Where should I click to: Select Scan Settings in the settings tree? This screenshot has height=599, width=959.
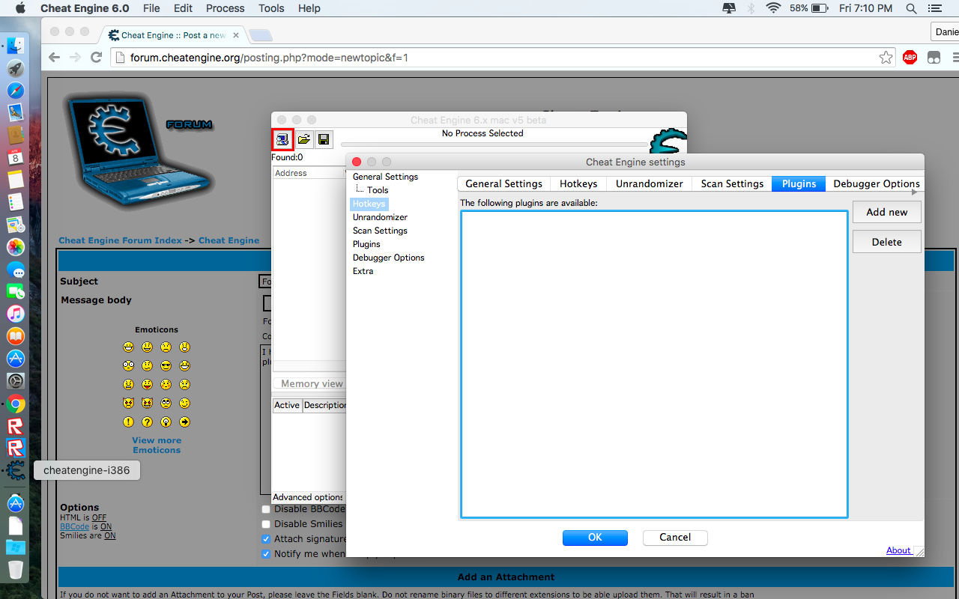pos(380,231)
